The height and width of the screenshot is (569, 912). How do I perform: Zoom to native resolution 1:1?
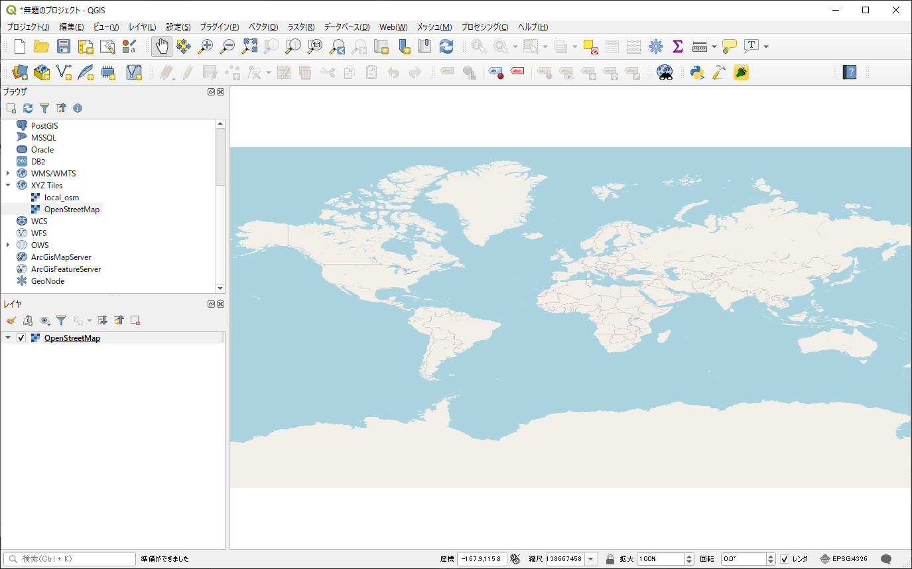coord(315,46)
